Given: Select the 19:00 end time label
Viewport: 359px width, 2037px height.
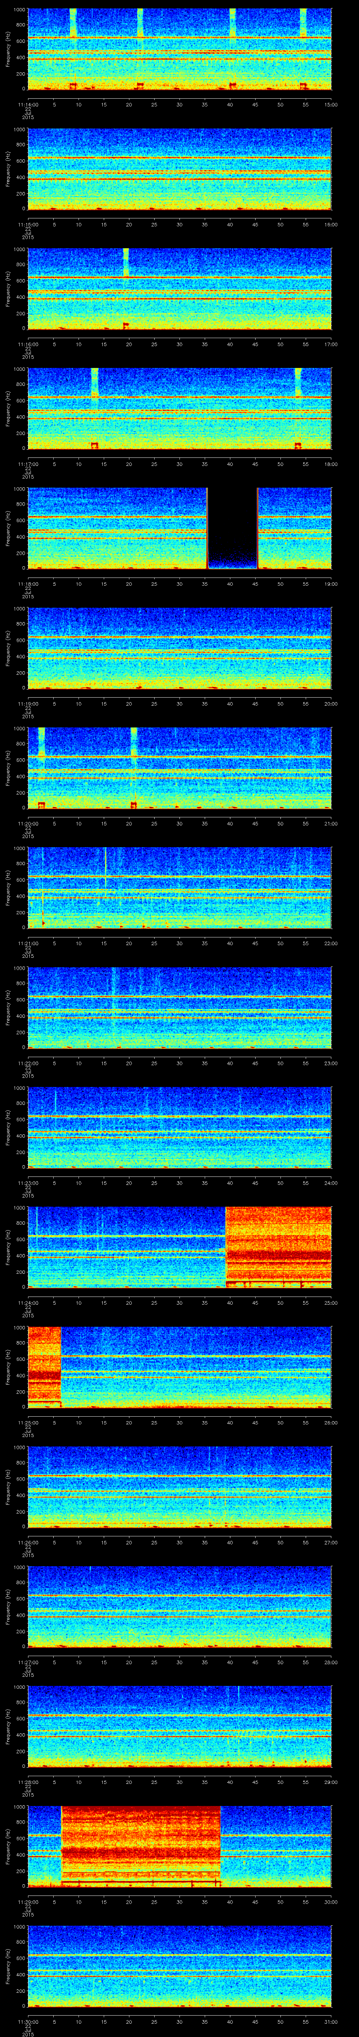Looking at the screenshot, I should tap(331, 584).
